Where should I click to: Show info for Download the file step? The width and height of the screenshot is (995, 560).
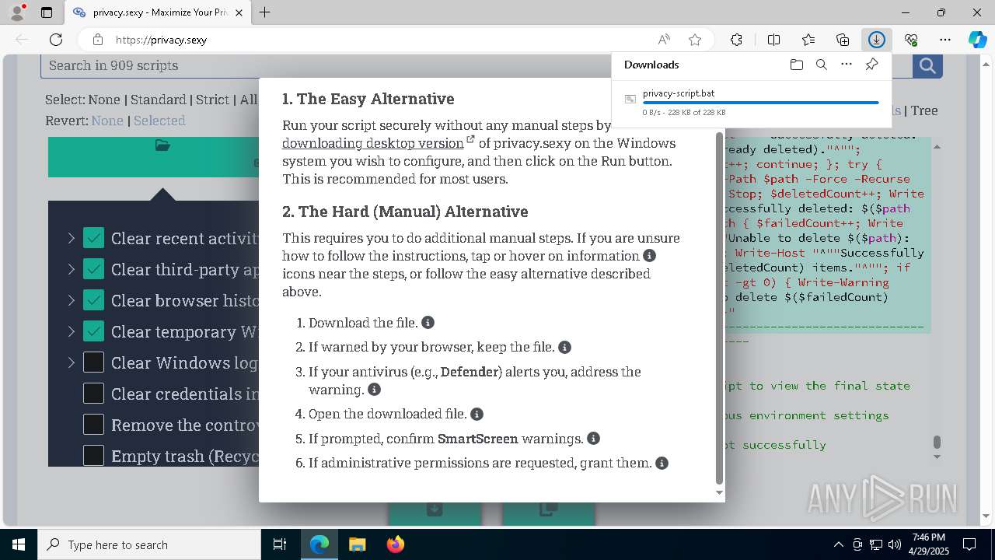428,322
